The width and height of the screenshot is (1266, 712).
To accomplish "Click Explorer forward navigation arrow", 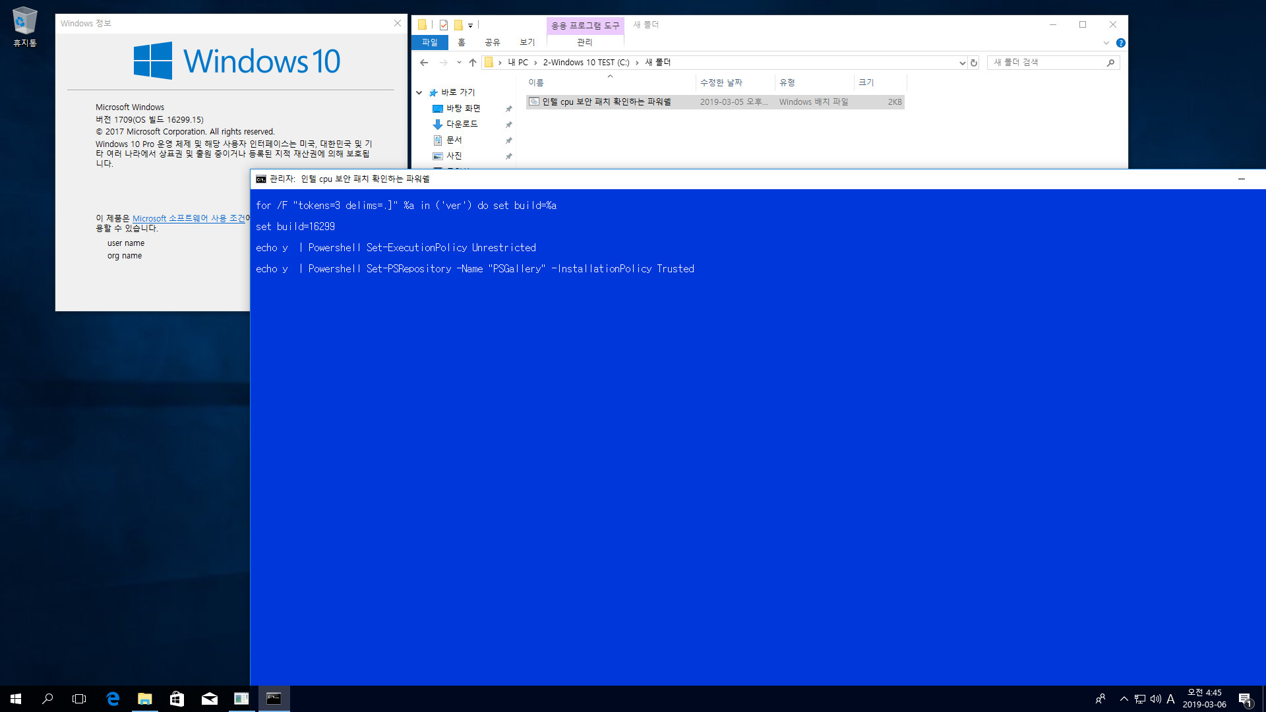I will (443, 63).
